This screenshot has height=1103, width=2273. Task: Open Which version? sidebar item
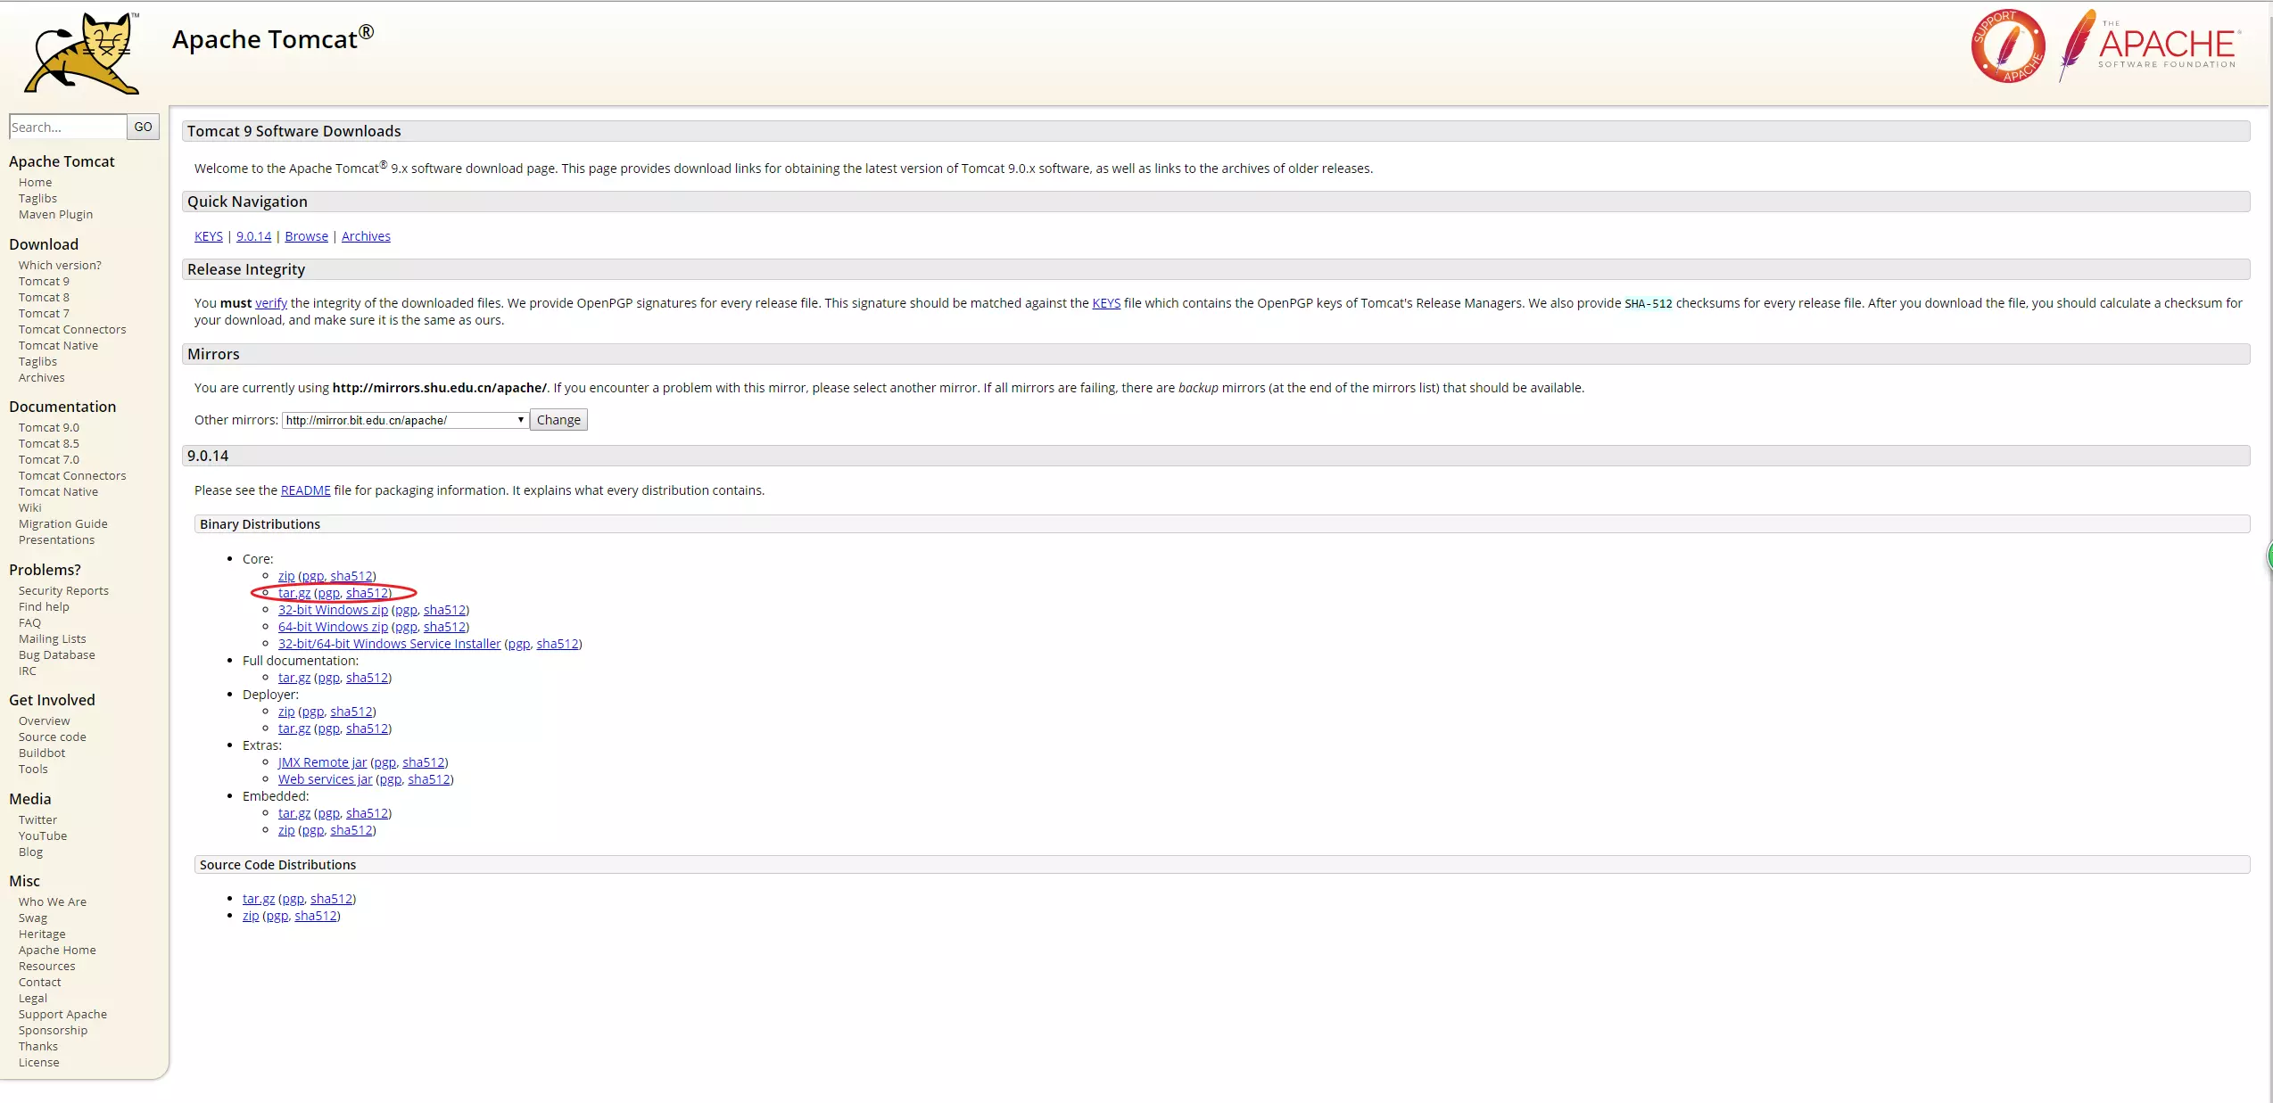point(60,265)
